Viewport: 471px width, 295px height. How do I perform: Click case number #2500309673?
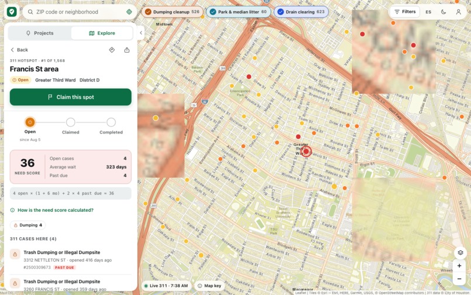tap(37, 267)
